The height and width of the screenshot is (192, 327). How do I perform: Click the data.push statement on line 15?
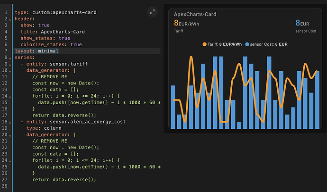[99, 102]
